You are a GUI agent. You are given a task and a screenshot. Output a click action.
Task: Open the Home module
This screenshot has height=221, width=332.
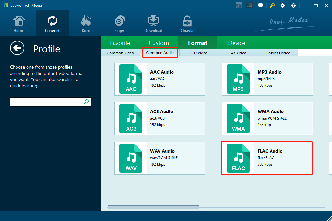point(19,24)
